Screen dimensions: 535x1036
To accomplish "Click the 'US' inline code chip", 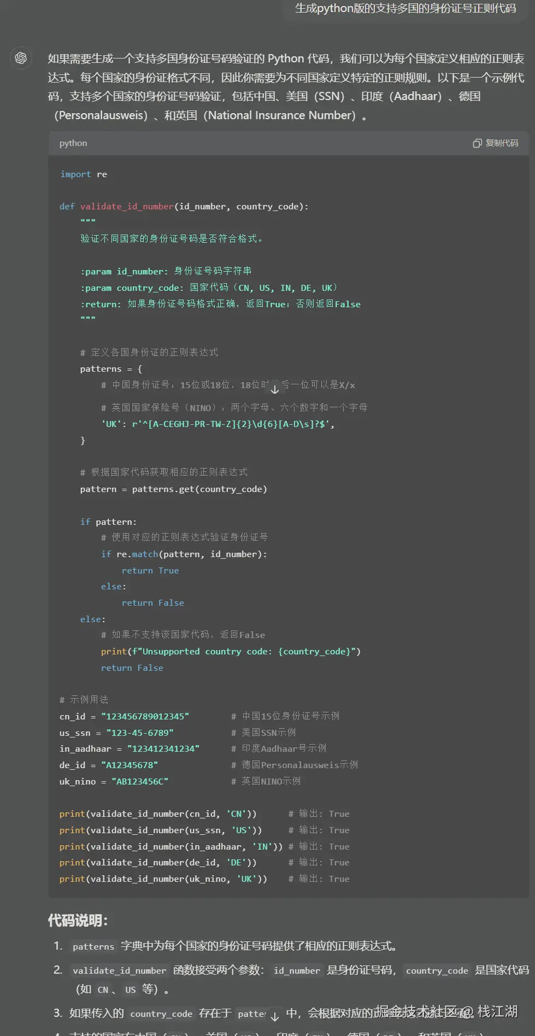I will pyautogui.click(x=130, y=990).
